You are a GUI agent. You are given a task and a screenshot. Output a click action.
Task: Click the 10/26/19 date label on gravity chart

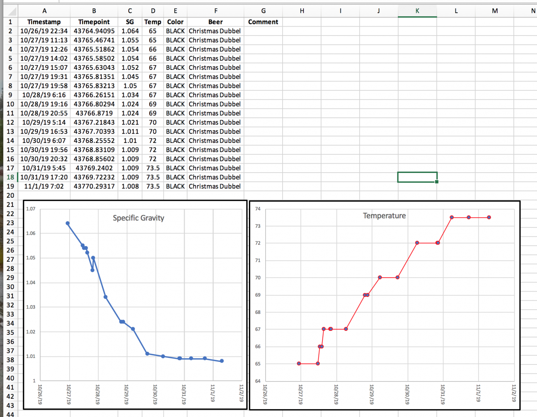pos(40,394)
